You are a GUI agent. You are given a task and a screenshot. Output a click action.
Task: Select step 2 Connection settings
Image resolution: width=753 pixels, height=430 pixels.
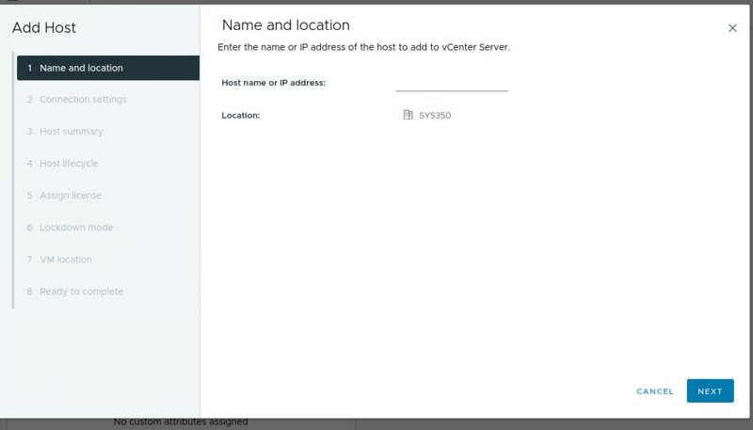108,100
